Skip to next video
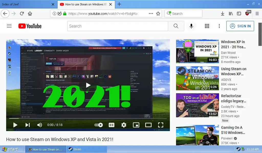Image resolution: width=262 pixels, height=153 pixels. (x=28, y=125)
